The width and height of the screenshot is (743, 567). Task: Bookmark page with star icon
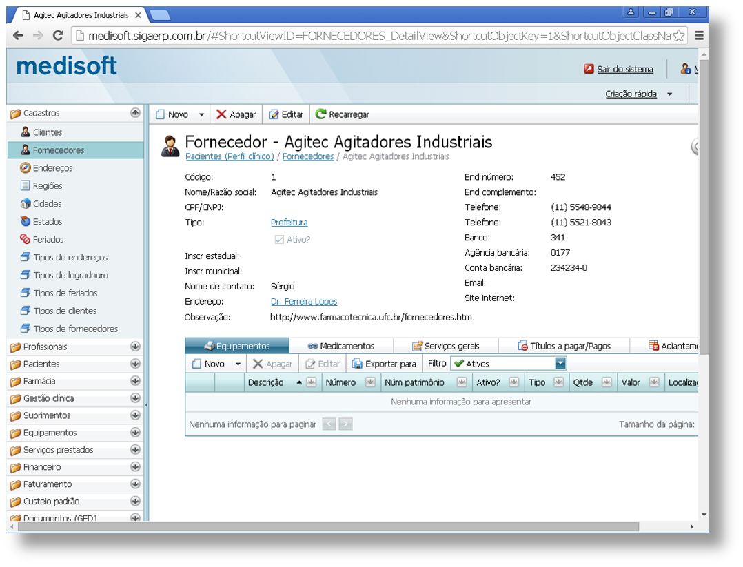(678, 36)
